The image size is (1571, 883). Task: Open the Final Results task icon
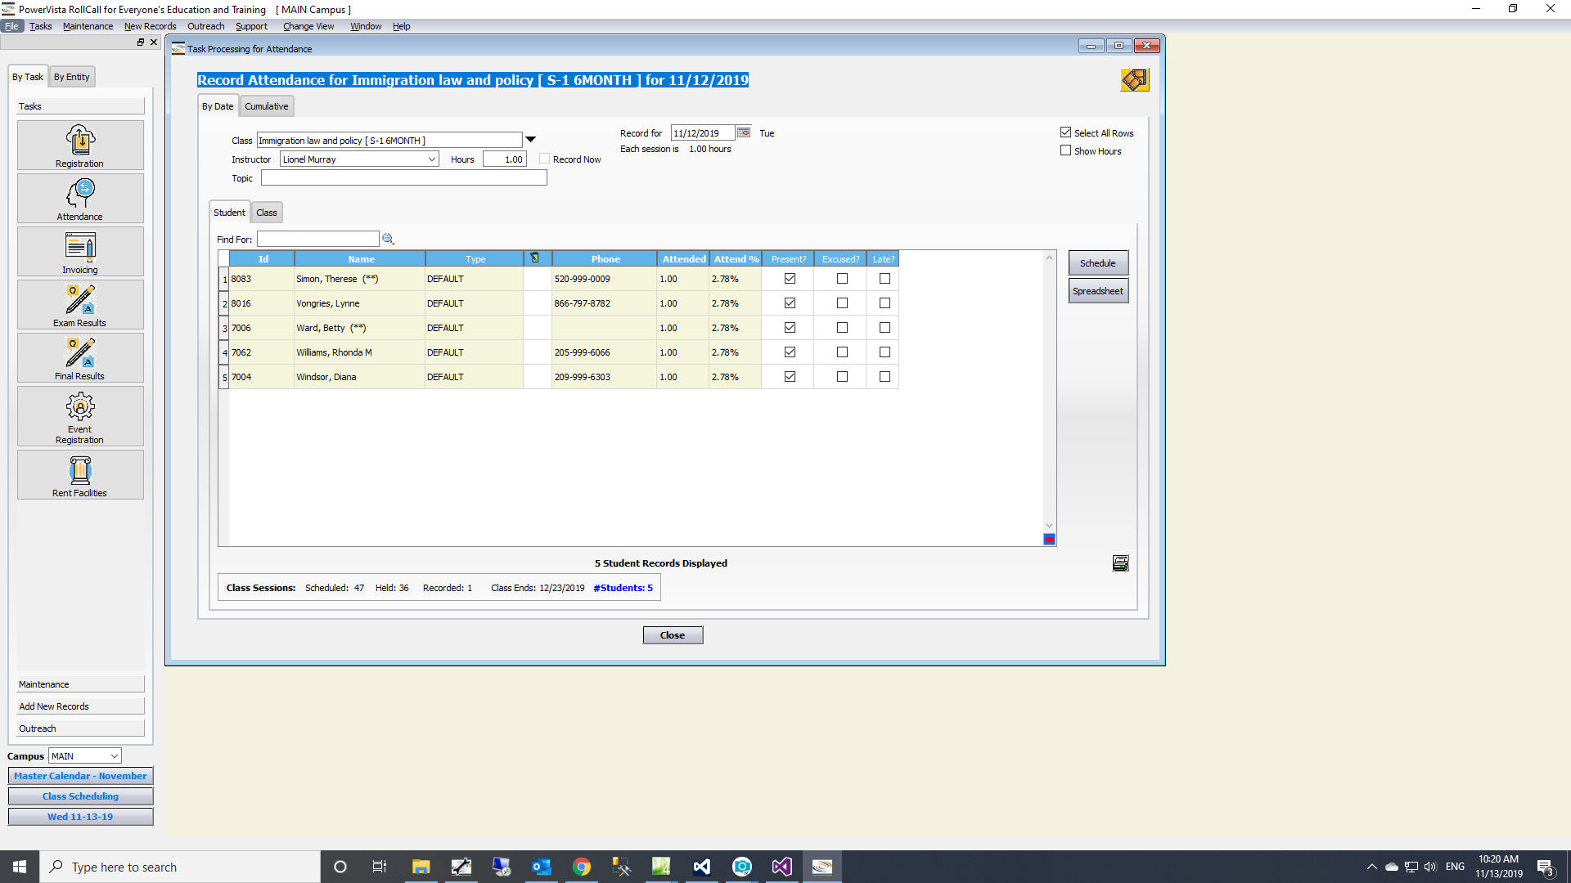[80, 358]
